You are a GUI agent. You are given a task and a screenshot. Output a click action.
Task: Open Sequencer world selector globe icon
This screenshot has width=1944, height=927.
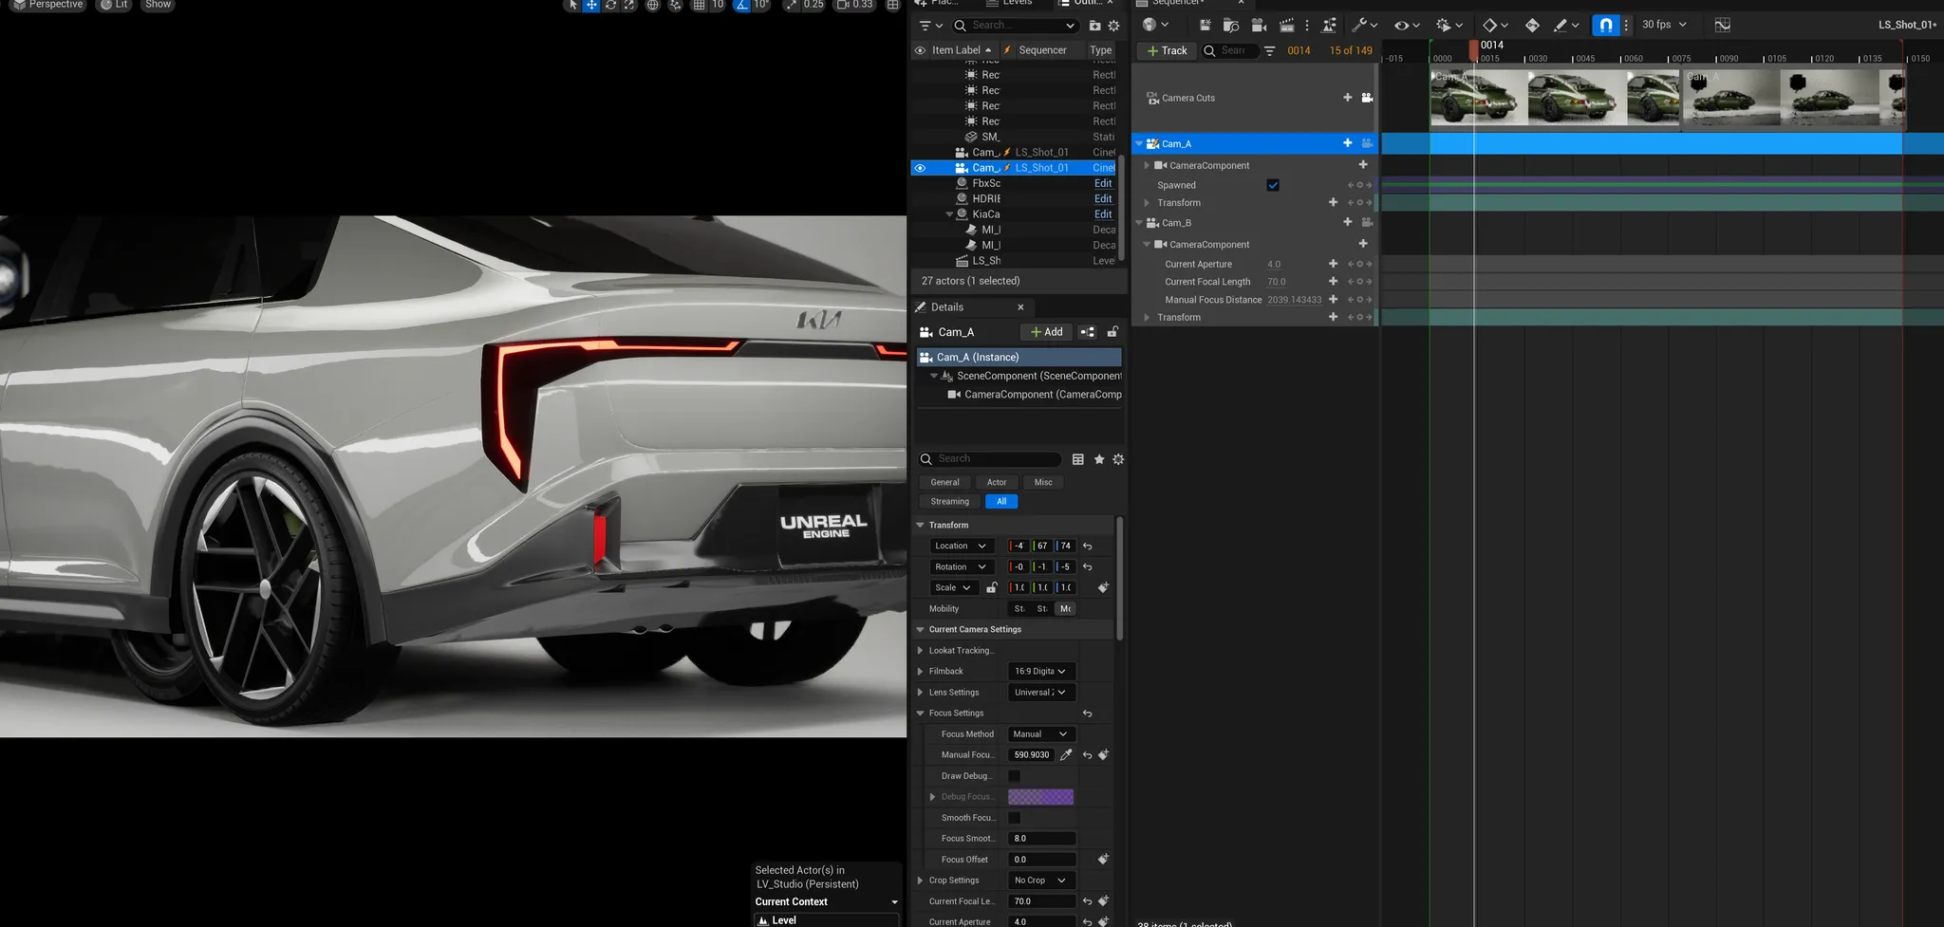[1154, 25]
